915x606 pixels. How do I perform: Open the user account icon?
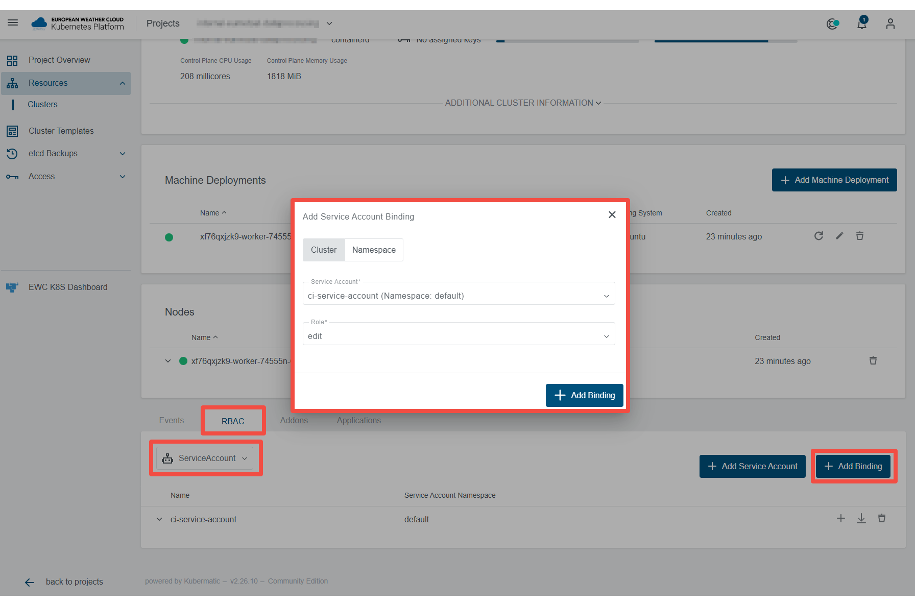click(890, 23)
